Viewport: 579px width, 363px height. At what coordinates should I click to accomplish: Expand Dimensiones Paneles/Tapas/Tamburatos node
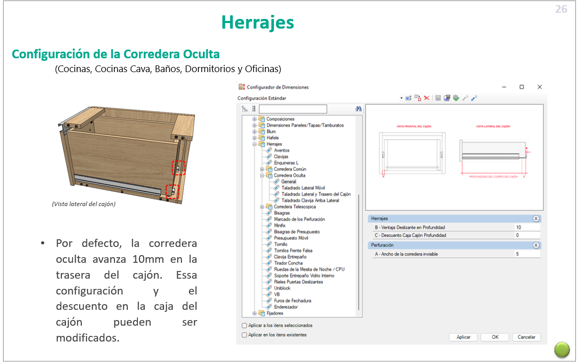[254, 125]
